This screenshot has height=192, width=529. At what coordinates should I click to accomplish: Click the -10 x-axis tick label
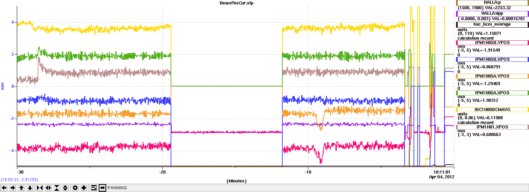point(308,172)
